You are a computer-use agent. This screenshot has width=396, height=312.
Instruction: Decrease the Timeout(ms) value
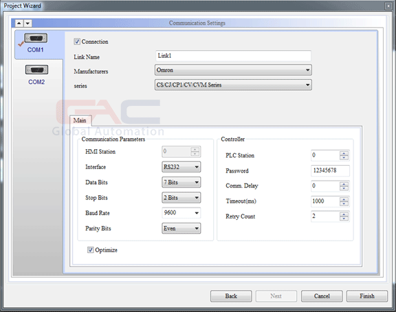click(344, 203)
